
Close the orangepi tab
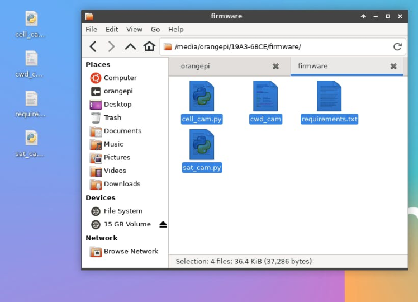[x=275, y=66]
